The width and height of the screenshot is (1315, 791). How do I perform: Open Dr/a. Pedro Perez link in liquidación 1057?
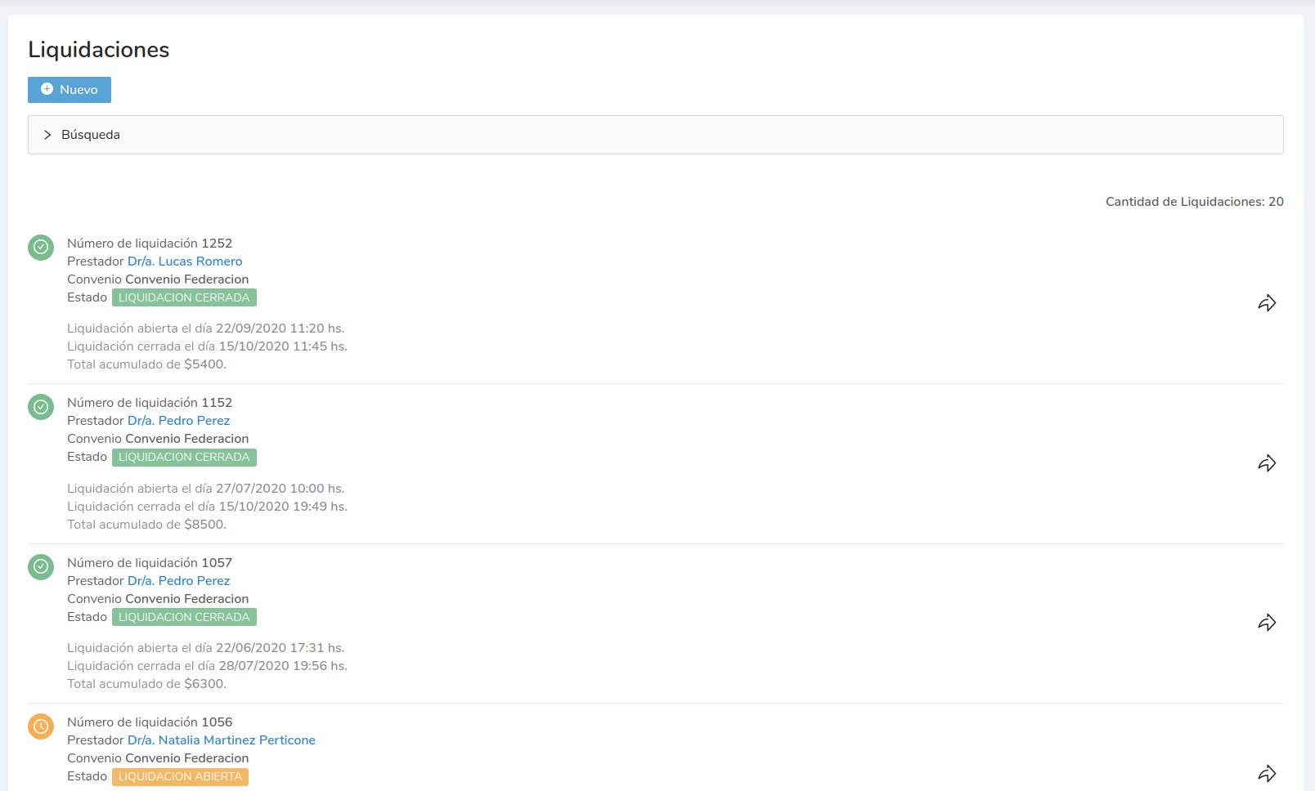pos(178,581)
